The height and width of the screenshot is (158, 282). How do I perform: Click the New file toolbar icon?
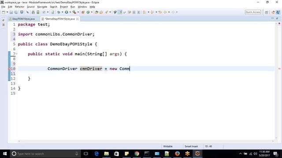coord(4,12)
